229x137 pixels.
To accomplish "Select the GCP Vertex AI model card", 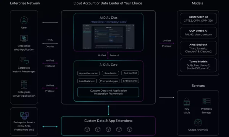I will [198, 33].
